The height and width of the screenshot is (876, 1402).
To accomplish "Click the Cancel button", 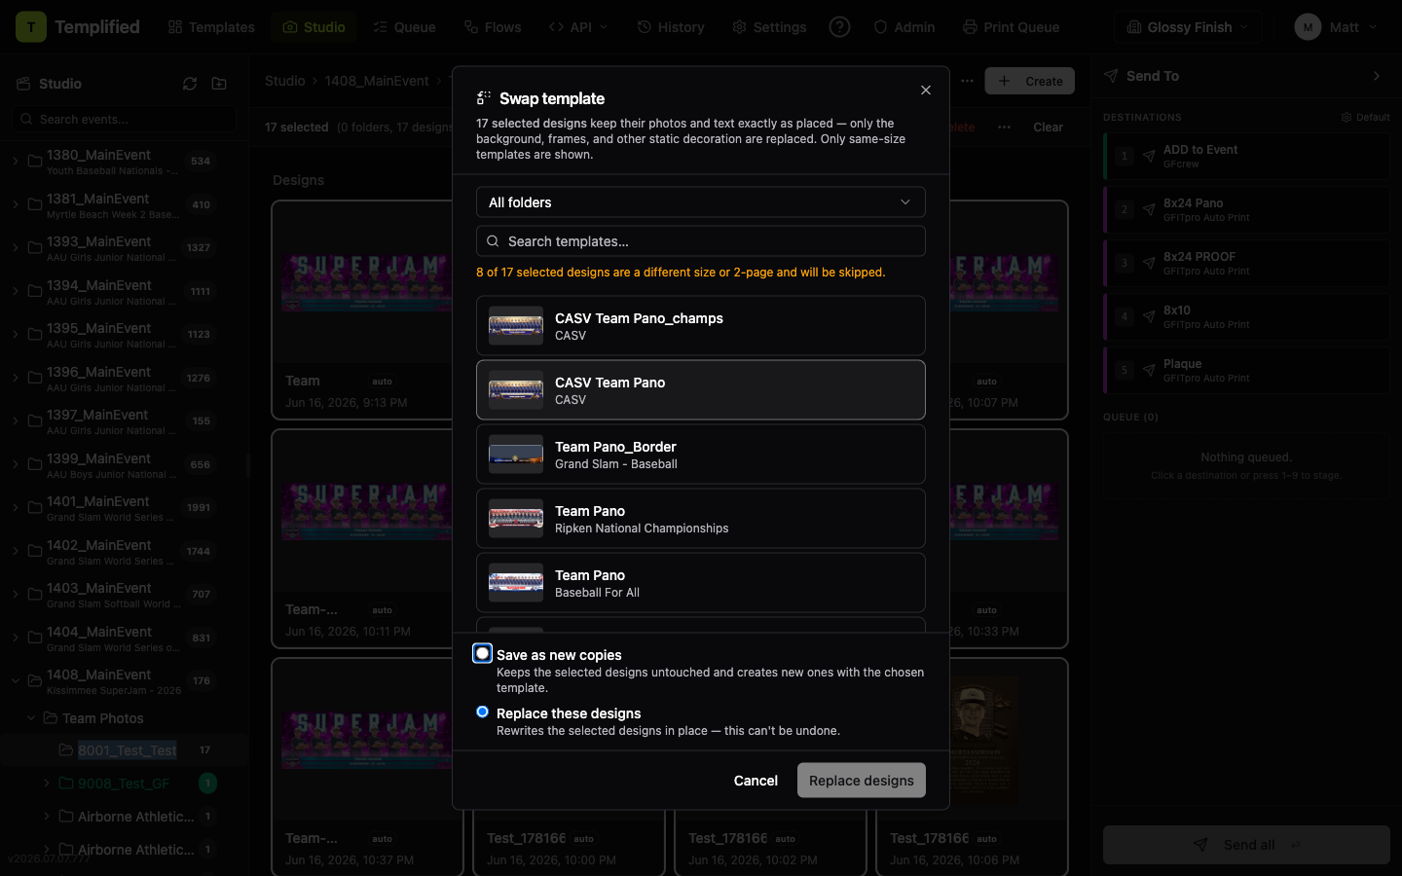I will (756, 781).
